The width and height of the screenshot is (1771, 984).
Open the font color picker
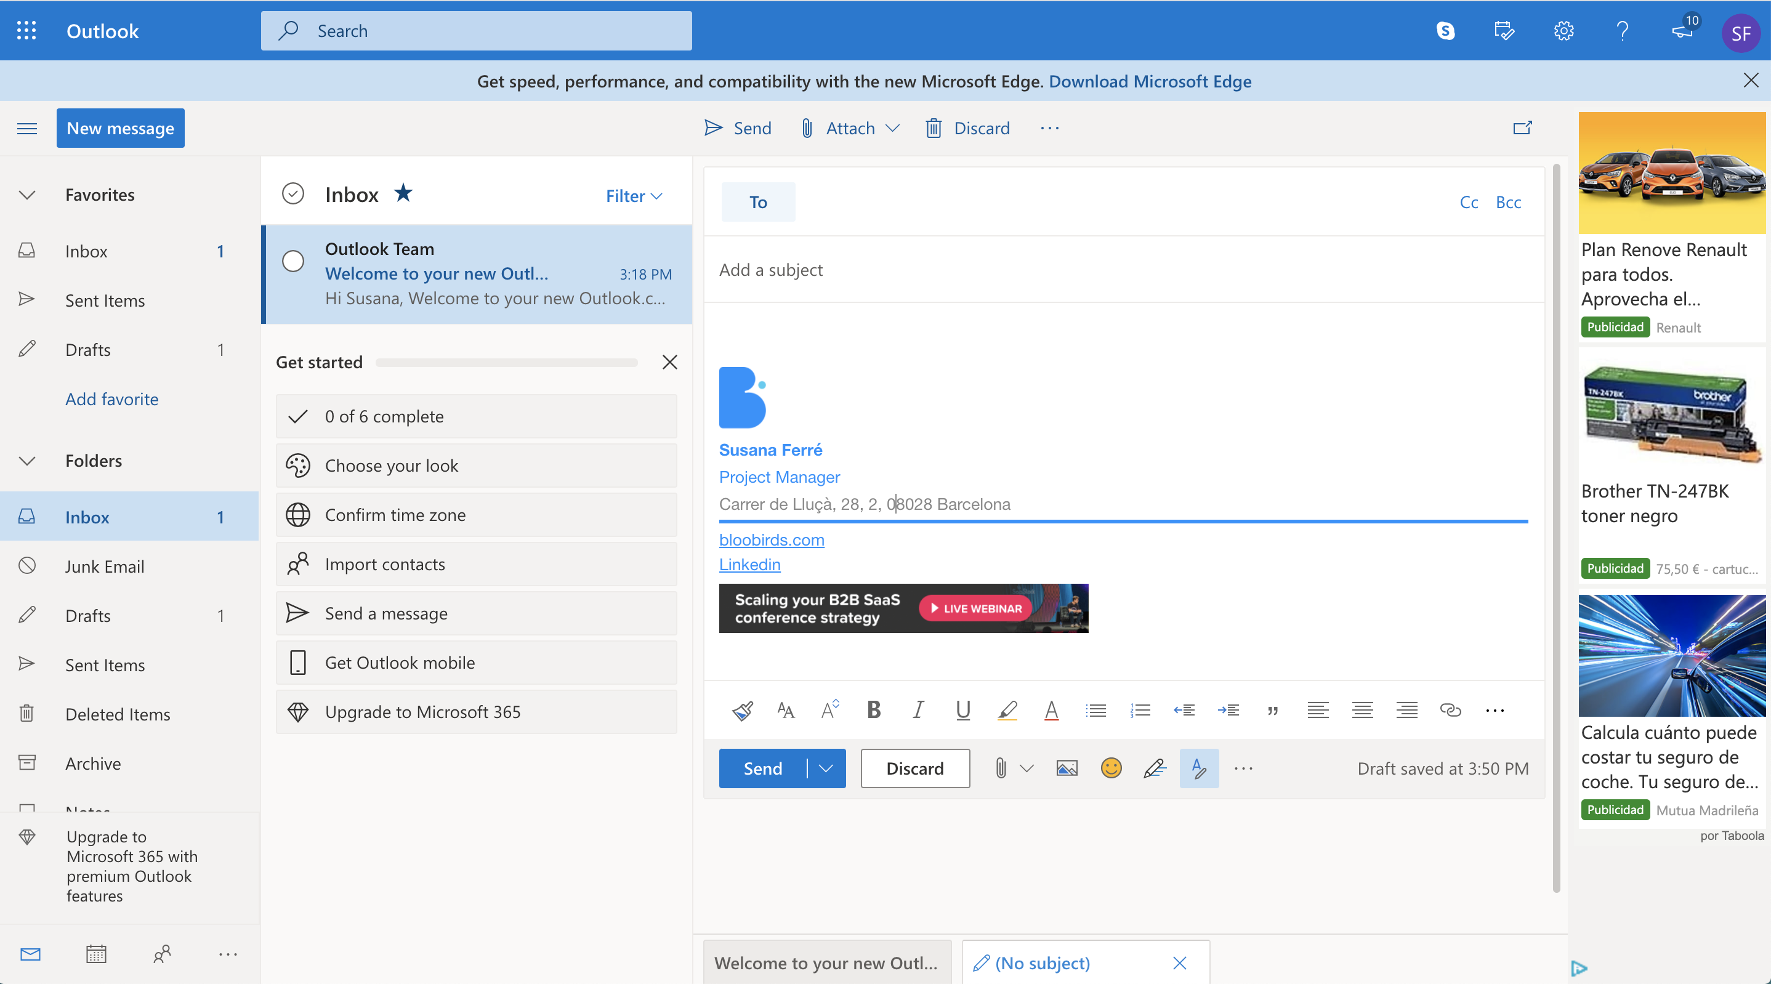click(x=1051, y=709)
